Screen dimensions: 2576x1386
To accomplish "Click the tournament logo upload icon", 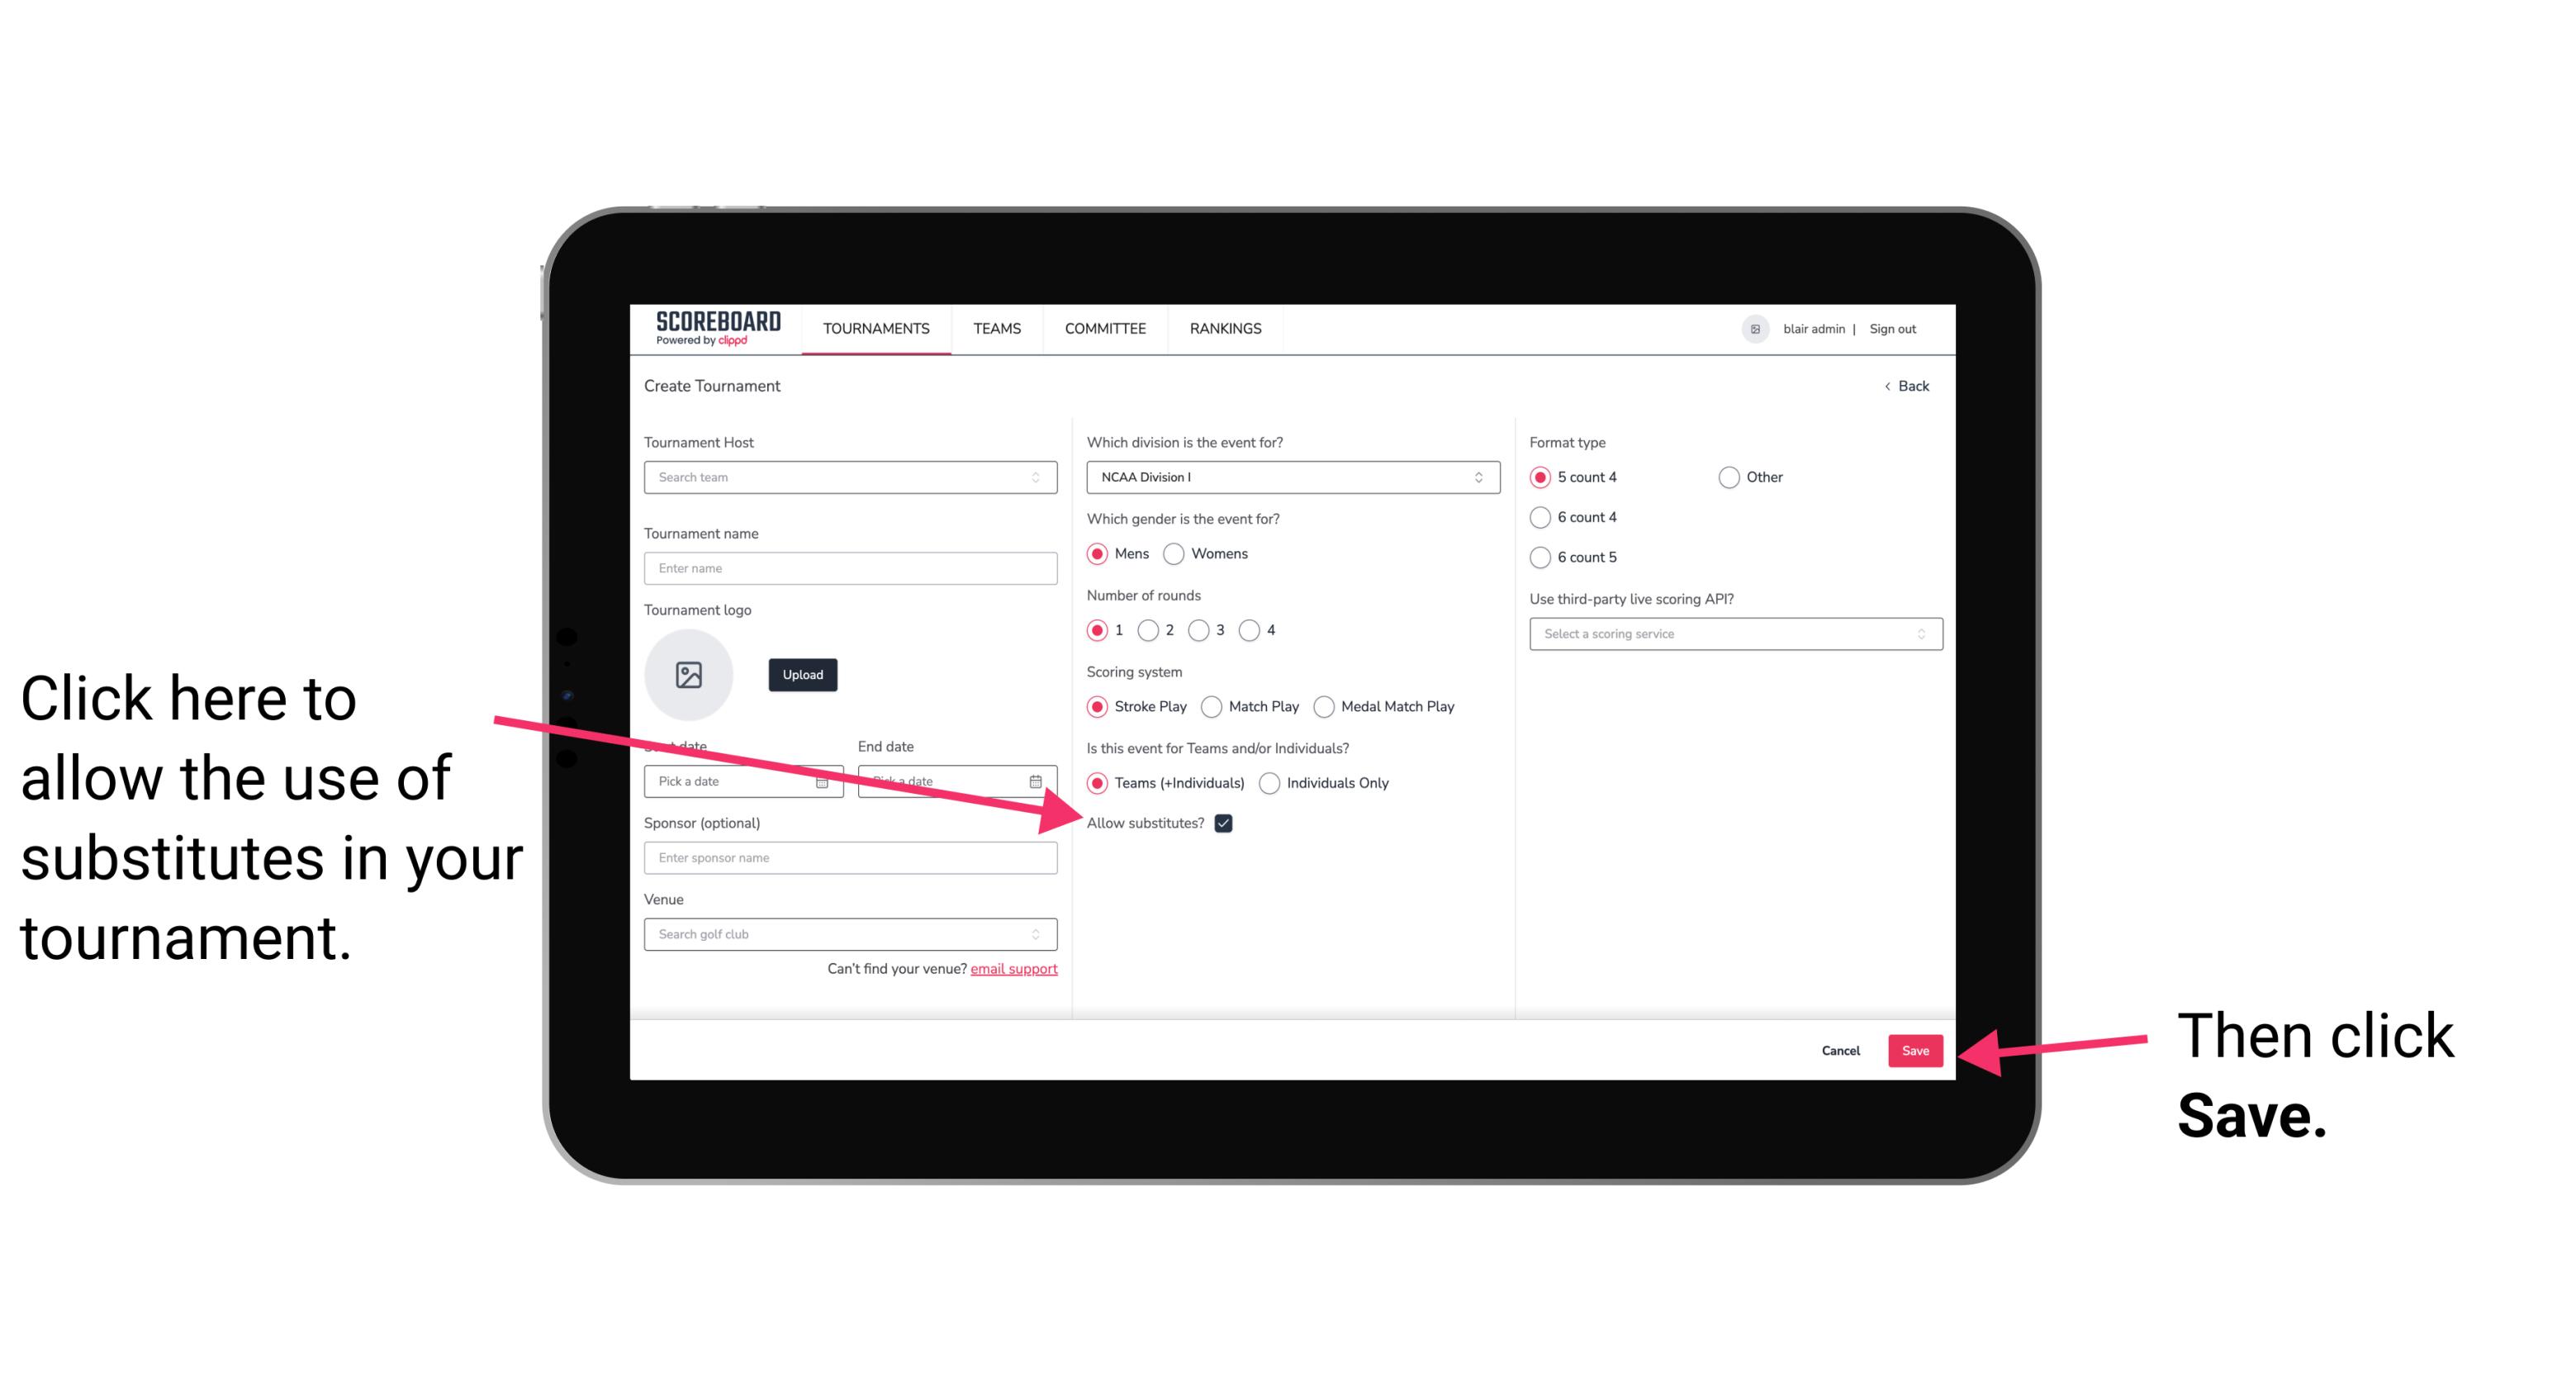I will pyautogui.click(x=687, y=674).
